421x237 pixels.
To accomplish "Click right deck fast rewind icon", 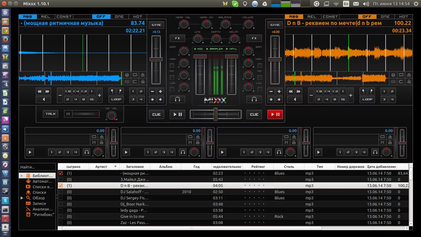I will pos(291,91).
